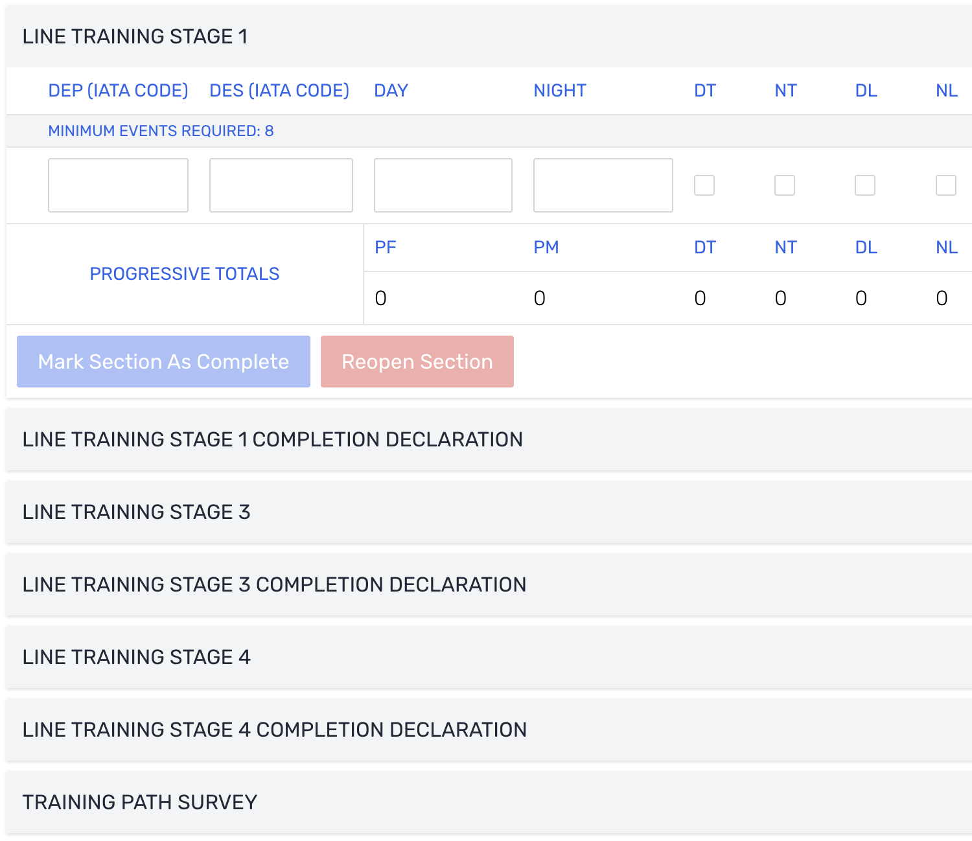Click into the NIGHT input field
Viewport: 972px width, 841px height.
tap(603, 185)
